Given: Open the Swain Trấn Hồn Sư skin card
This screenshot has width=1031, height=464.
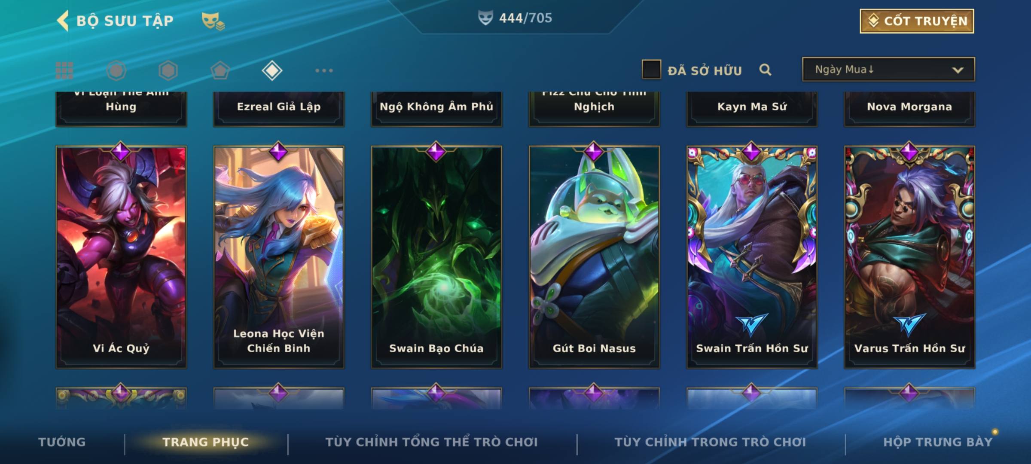Looking at the screenshot, I should [x=752, y=257].
